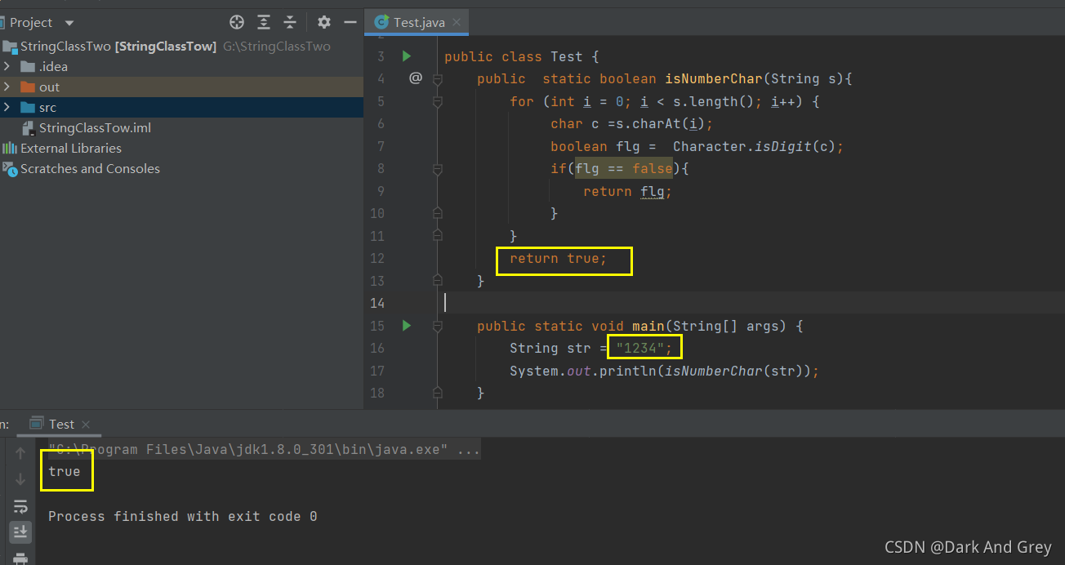Click 'return true;' statement on line 12
This screenshot has height=565, width=1065.
[559, 258]
